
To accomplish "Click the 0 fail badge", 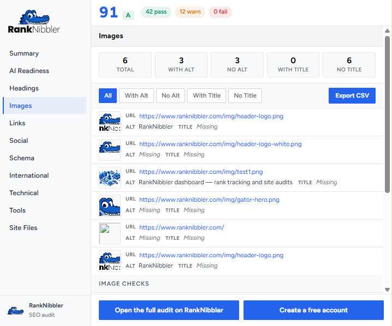I will [x=220, y=12].
